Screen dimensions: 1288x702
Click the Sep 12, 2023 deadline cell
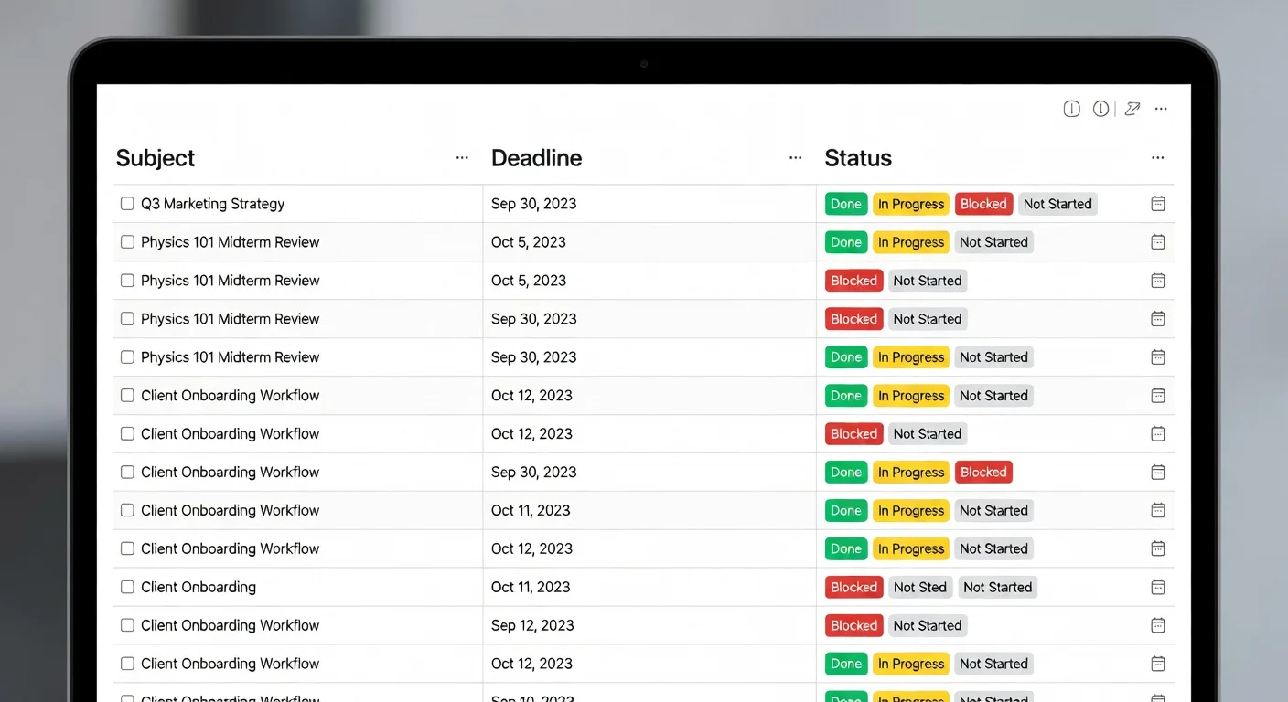click(x=532, y=625)
